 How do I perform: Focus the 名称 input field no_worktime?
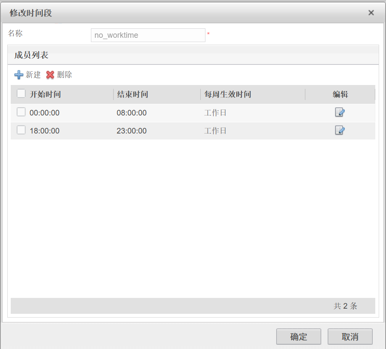(148, 35)
